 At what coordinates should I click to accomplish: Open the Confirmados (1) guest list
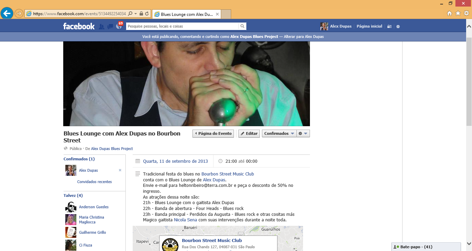pos(79,159)
